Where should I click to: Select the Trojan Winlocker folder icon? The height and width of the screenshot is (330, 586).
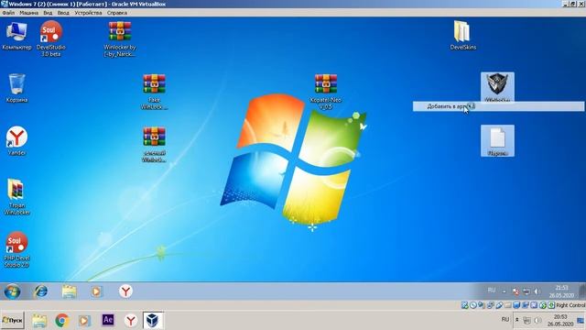(16, 197)
